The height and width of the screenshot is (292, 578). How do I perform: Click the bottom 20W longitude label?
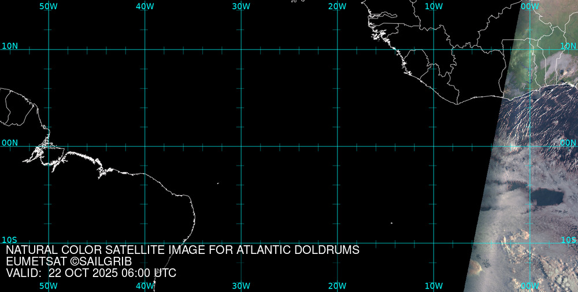337,286
